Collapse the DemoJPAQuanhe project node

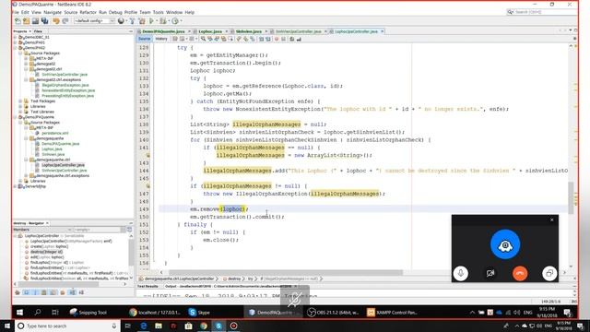click(16, 117)
